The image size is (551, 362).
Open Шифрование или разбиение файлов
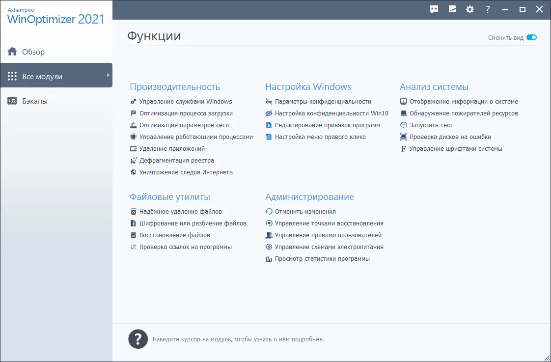pyautogui.click(x=193, y=223)
